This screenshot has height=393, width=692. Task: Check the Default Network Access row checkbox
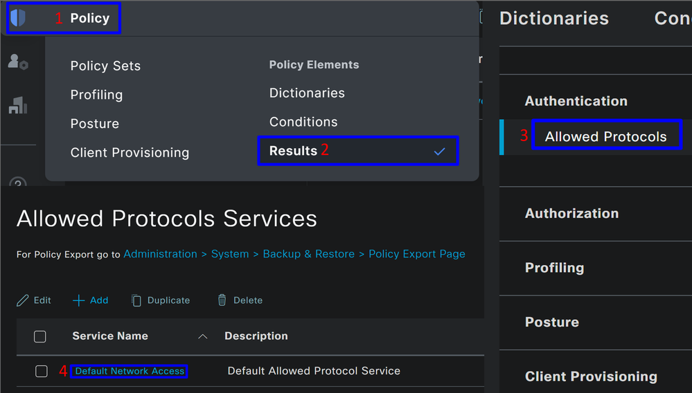pos(42,372)
